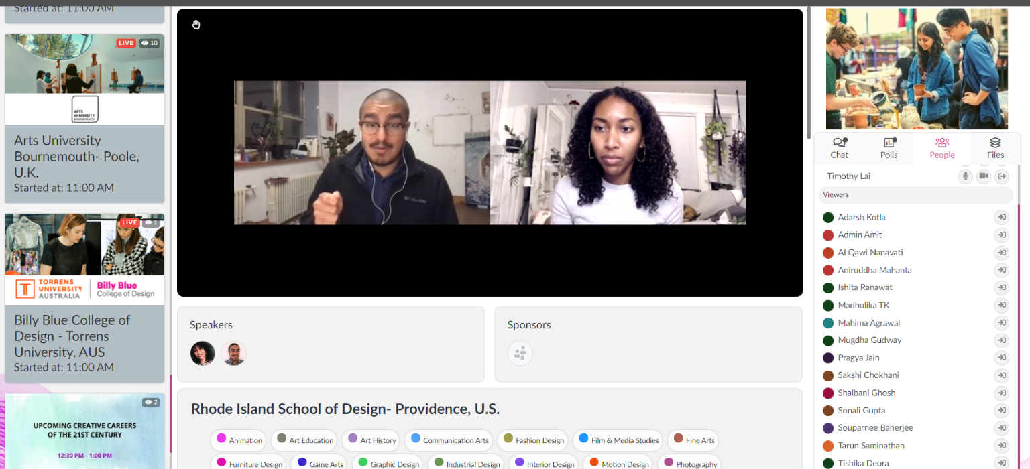
Task: Click the pink scrollbar of the People list
Action: click(1019, 336)
